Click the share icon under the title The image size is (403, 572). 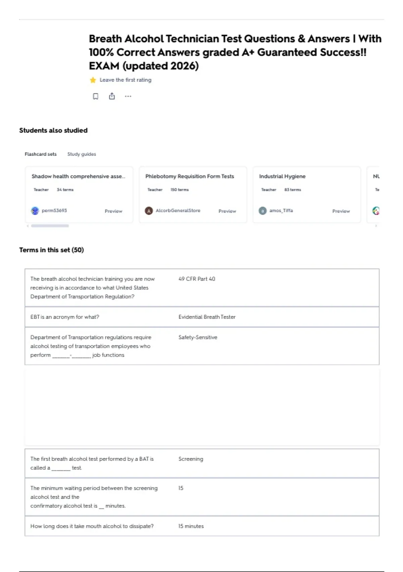click(112, 96)
